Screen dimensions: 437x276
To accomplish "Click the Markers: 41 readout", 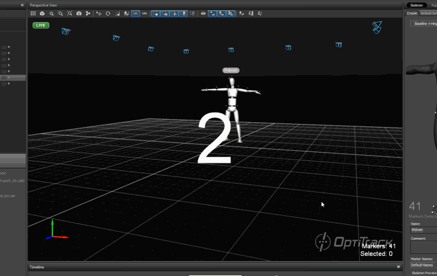I will coord(379,246).
